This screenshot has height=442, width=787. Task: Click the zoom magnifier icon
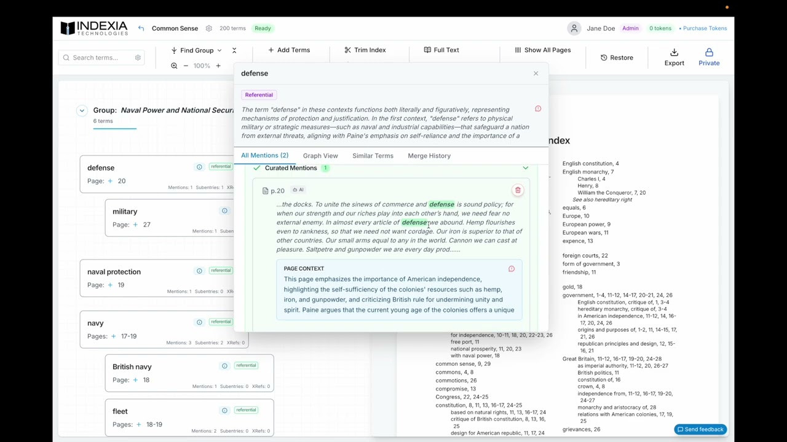(x=174, y=66)
